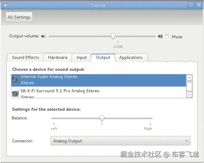
Task: Open the Connector dropdown showing Analog Output
Action: [x=120, y=141]
